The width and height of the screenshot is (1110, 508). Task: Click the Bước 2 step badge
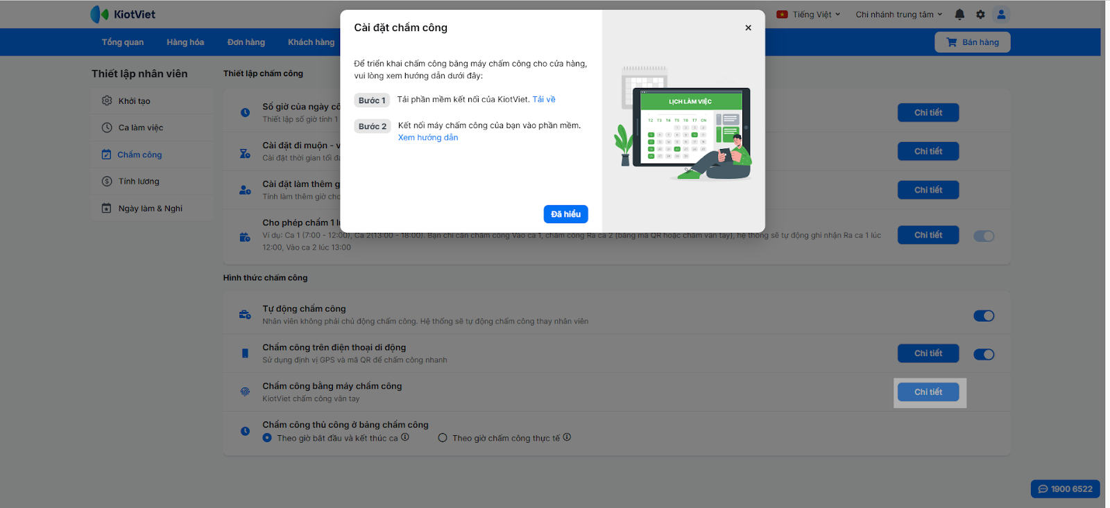click(x=372, y=126)
